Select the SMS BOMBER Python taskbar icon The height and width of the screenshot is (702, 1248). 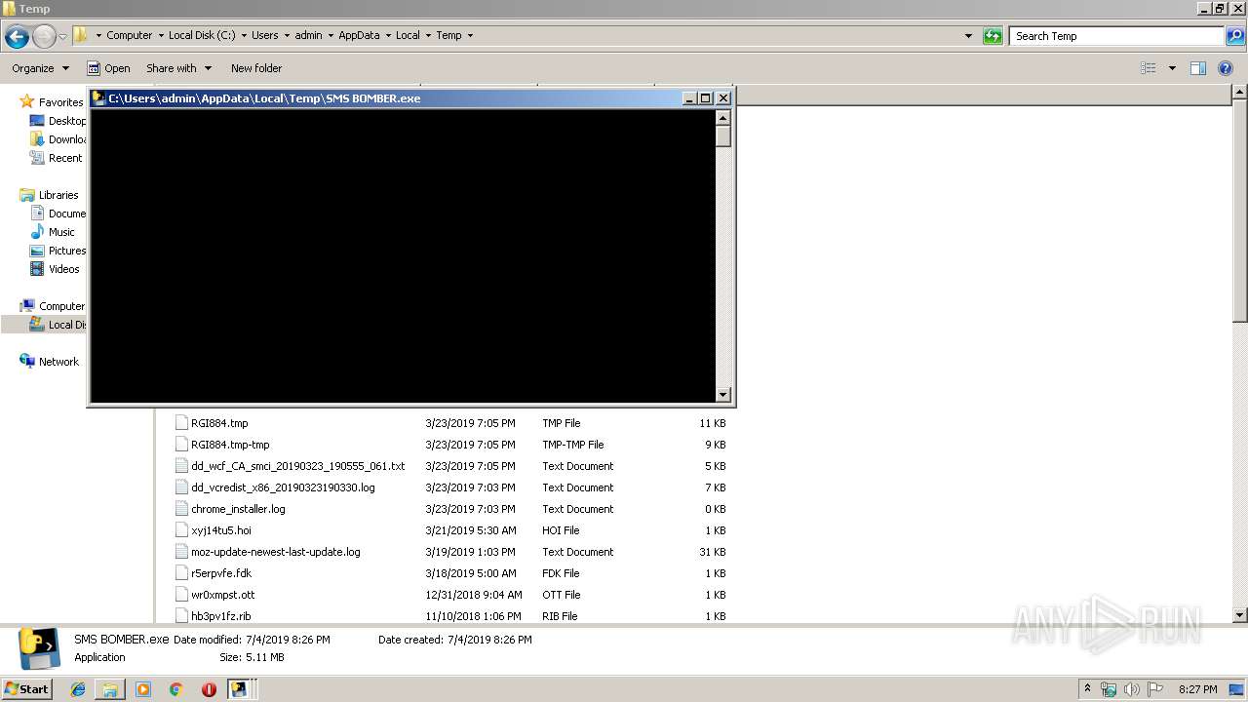[239, 689]
